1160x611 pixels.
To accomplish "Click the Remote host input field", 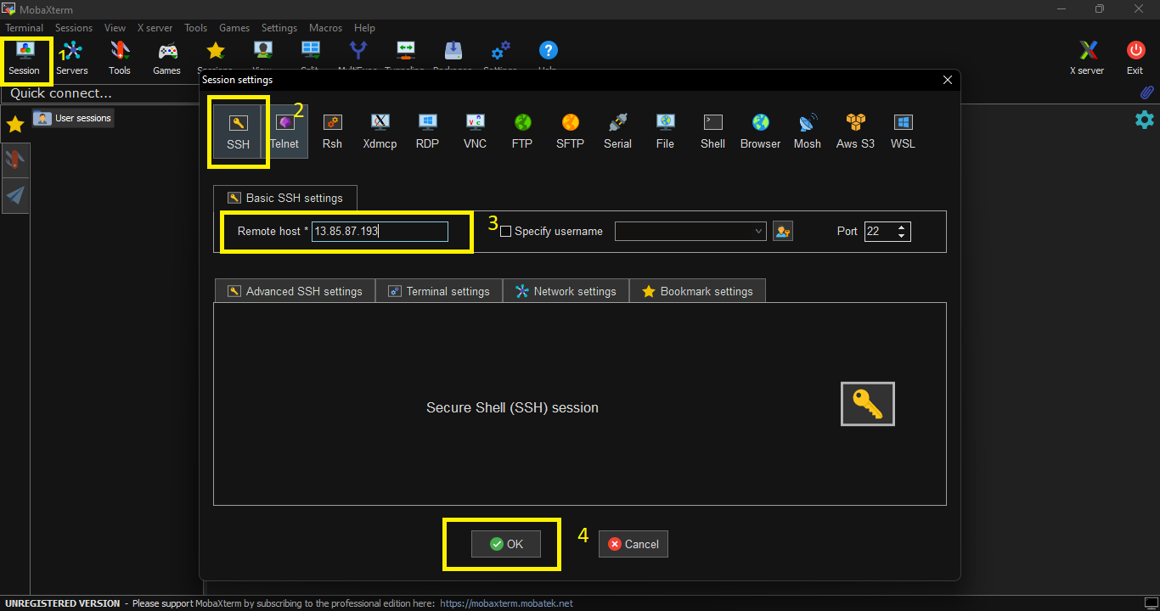I will (380, 231).
